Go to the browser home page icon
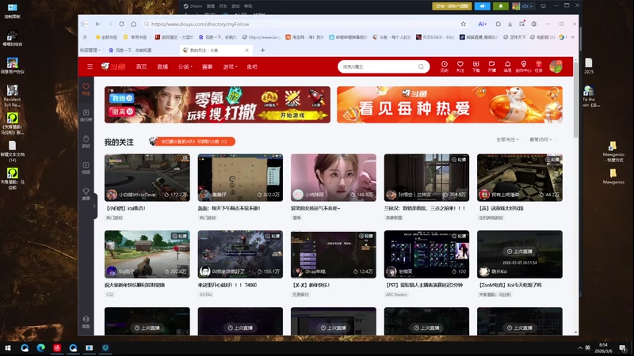 tap(133, 25)
